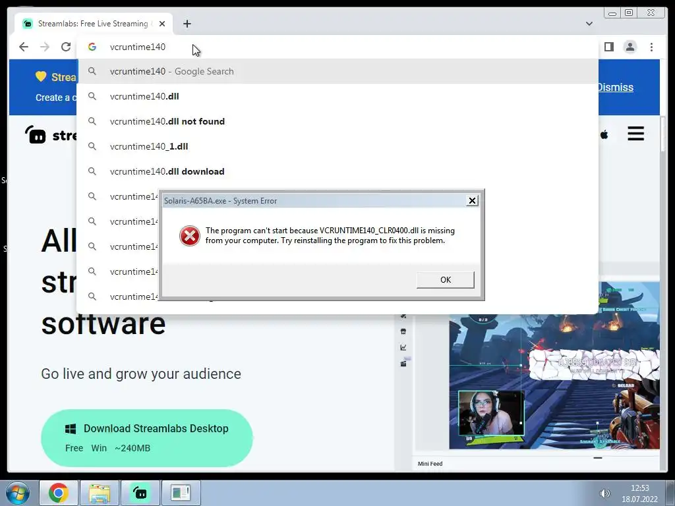Image resolution: width=675 pixels, height=506 pixels.
Task: Click Chrome icon in the taskbar
Action: tap(59, 493)
